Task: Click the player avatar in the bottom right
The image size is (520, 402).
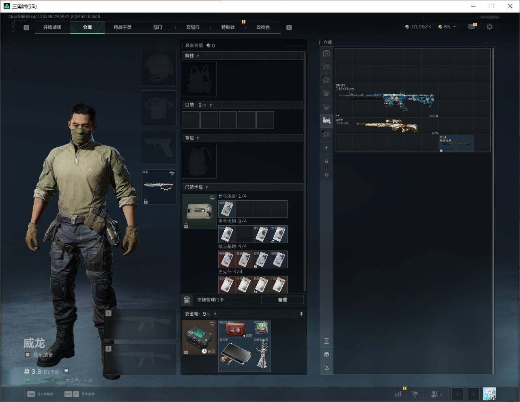Action: 489,393
